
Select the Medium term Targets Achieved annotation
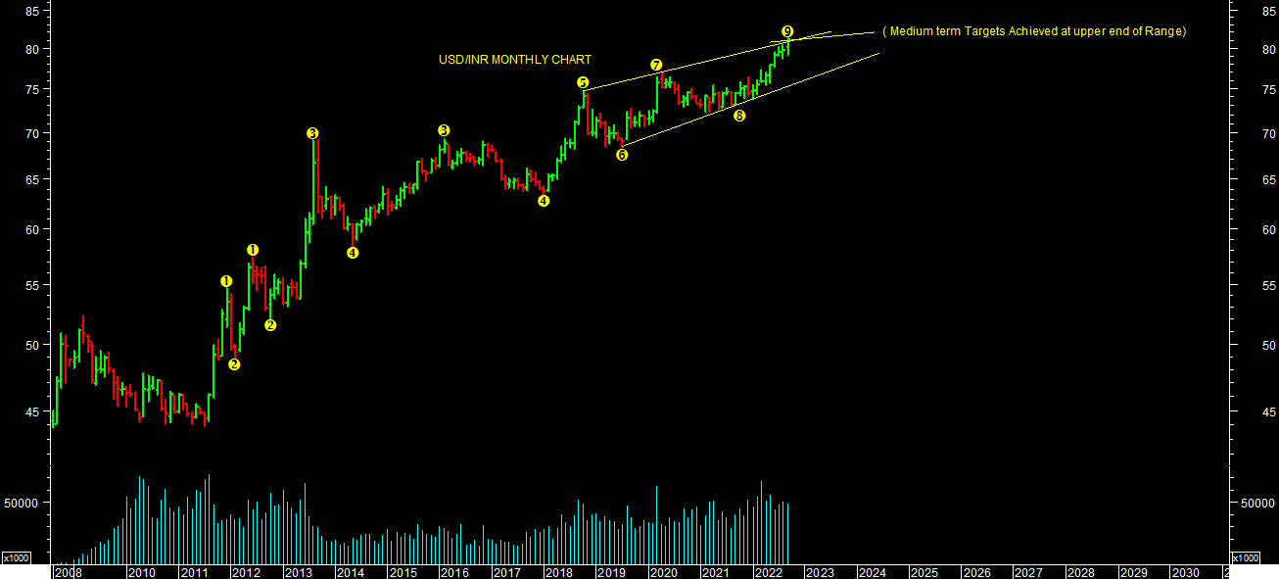click(x=1034, y=31)
